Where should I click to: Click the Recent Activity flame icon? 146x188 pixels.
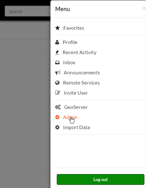(x=57, y=53)
